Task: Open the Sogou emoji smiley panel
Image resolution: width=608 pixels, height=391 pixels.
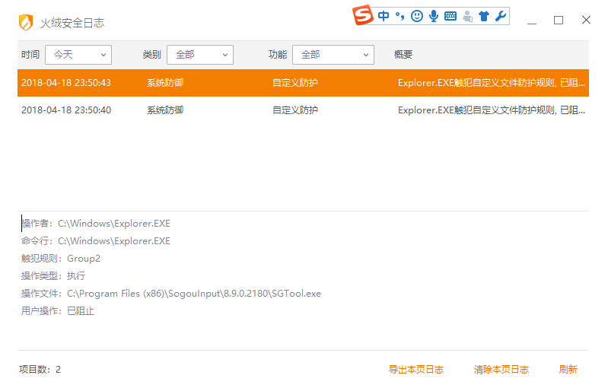Action: coord(417,16)
